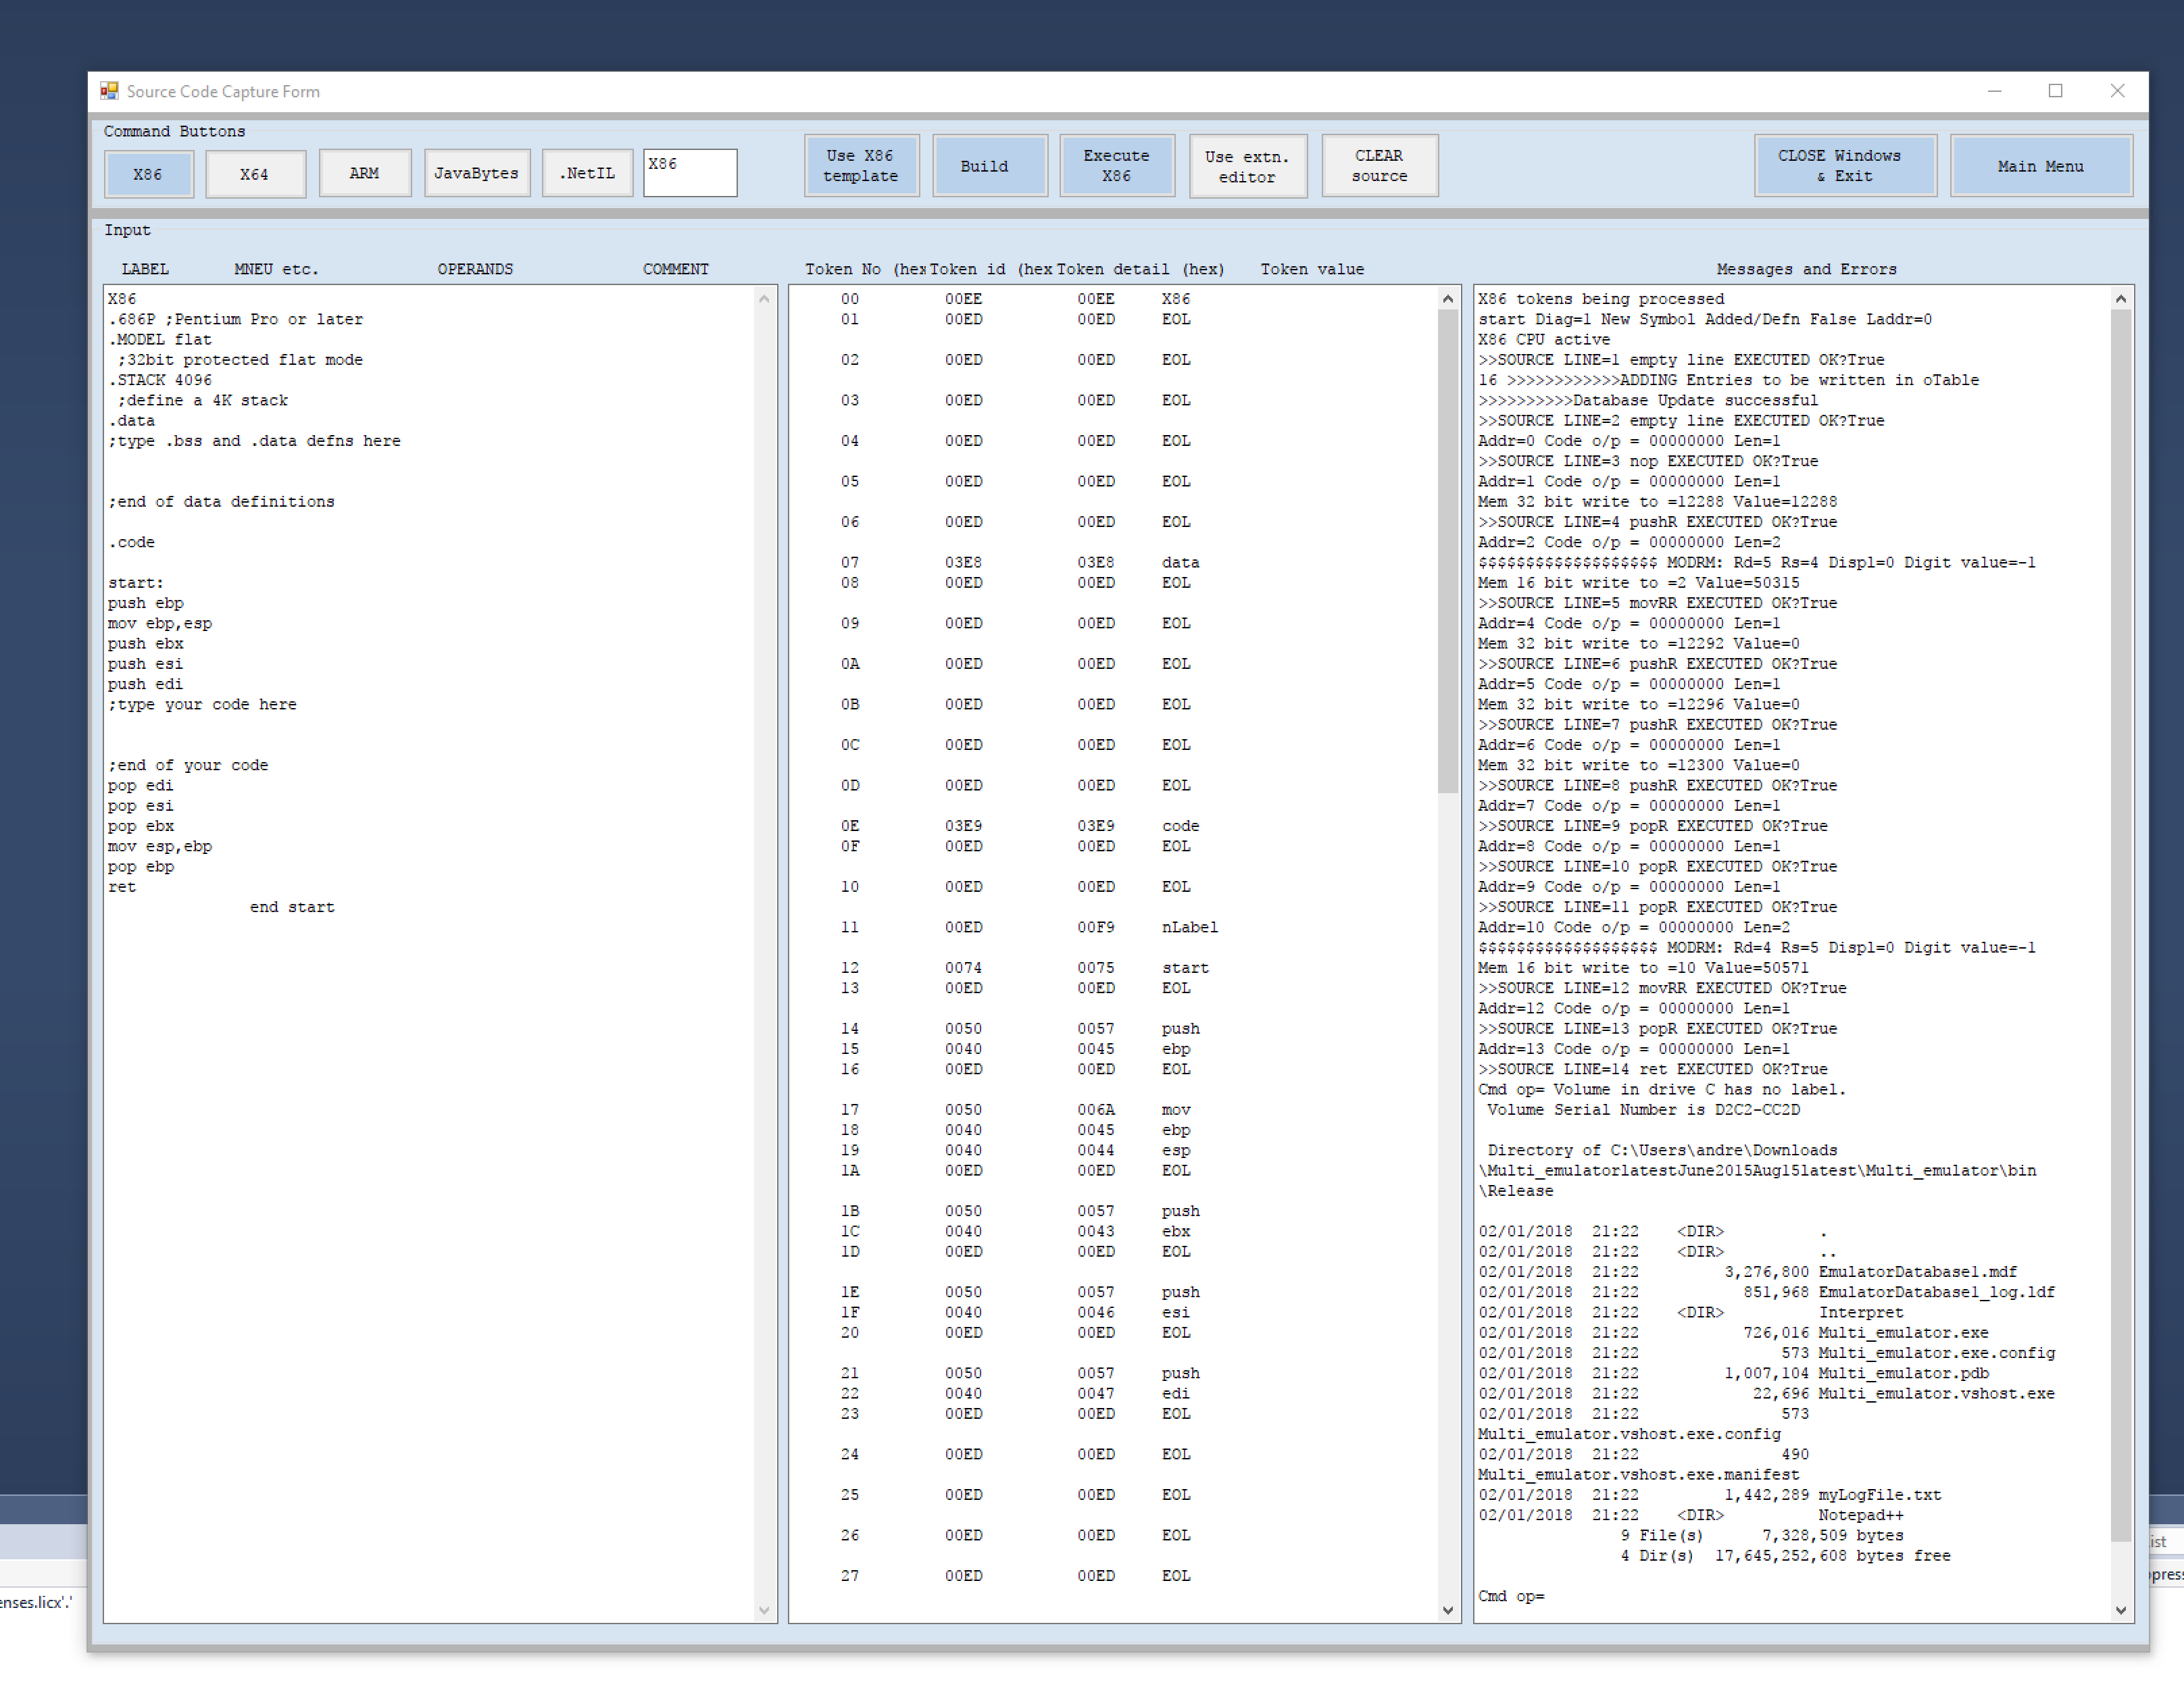Click token row 07 'data' value
Screen dimensions: 2184x1685
coord(1180,562)
